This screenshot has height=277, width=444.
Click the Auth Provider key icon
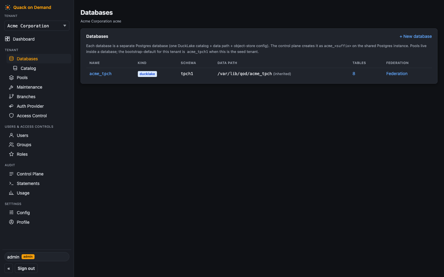coord(11,106)
